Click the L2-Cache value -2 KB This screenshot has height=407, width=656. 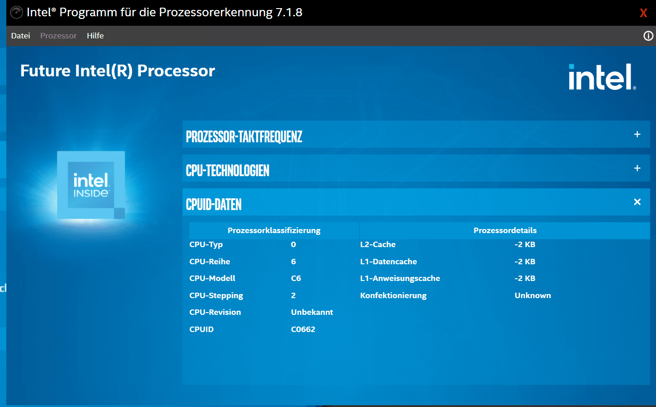pos(525,244)
